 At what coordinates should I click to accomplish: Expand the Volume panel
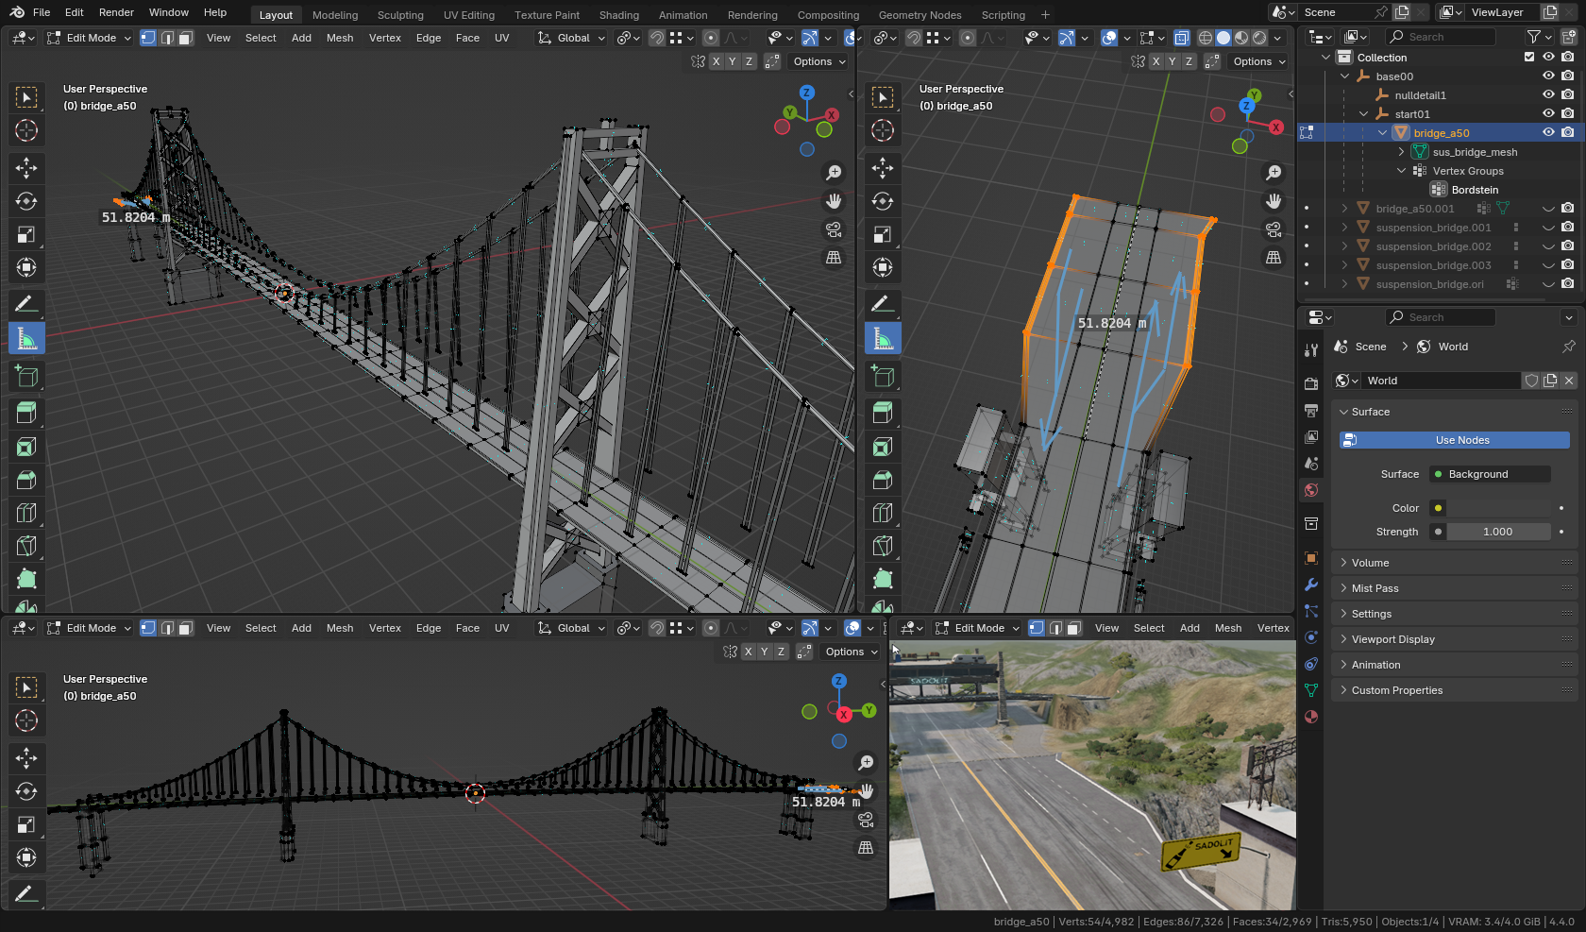[x=1370, y=563]
